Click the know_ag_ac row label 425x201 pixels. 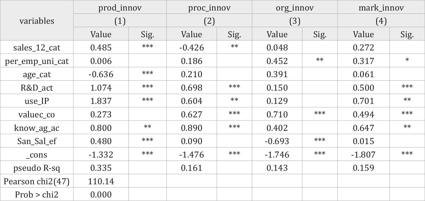click(x=37, y=128)
